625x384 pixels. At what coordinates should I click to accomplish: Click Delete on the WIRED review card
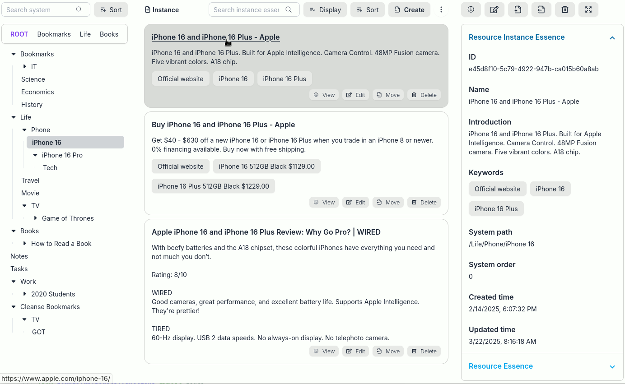(424, 351)
